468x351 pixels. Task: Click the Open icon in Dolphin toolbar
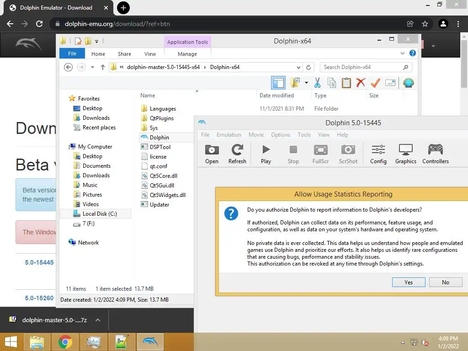pos(212,154)
